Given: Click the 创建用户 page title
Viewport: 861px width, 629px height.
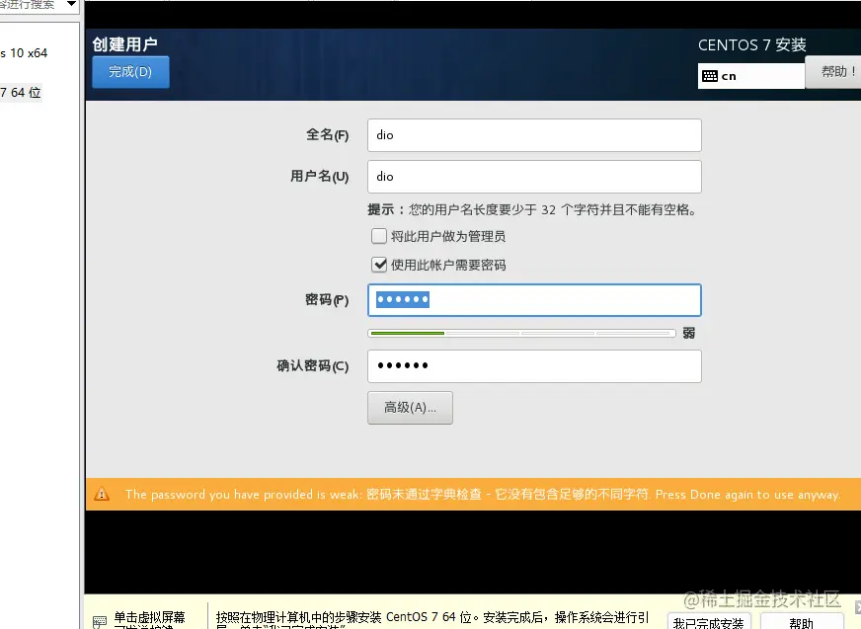Looking at the screenshot, I should coord(124,44).
